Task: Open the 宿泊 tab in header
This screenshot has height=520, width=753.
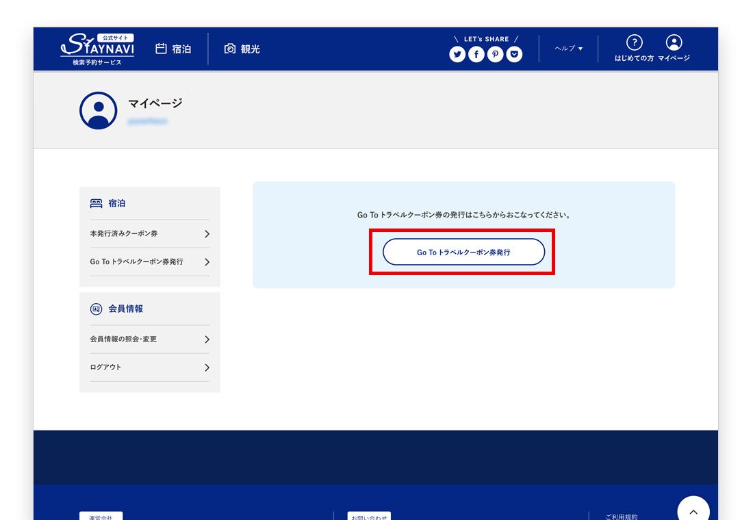Action: click(174, 49)
